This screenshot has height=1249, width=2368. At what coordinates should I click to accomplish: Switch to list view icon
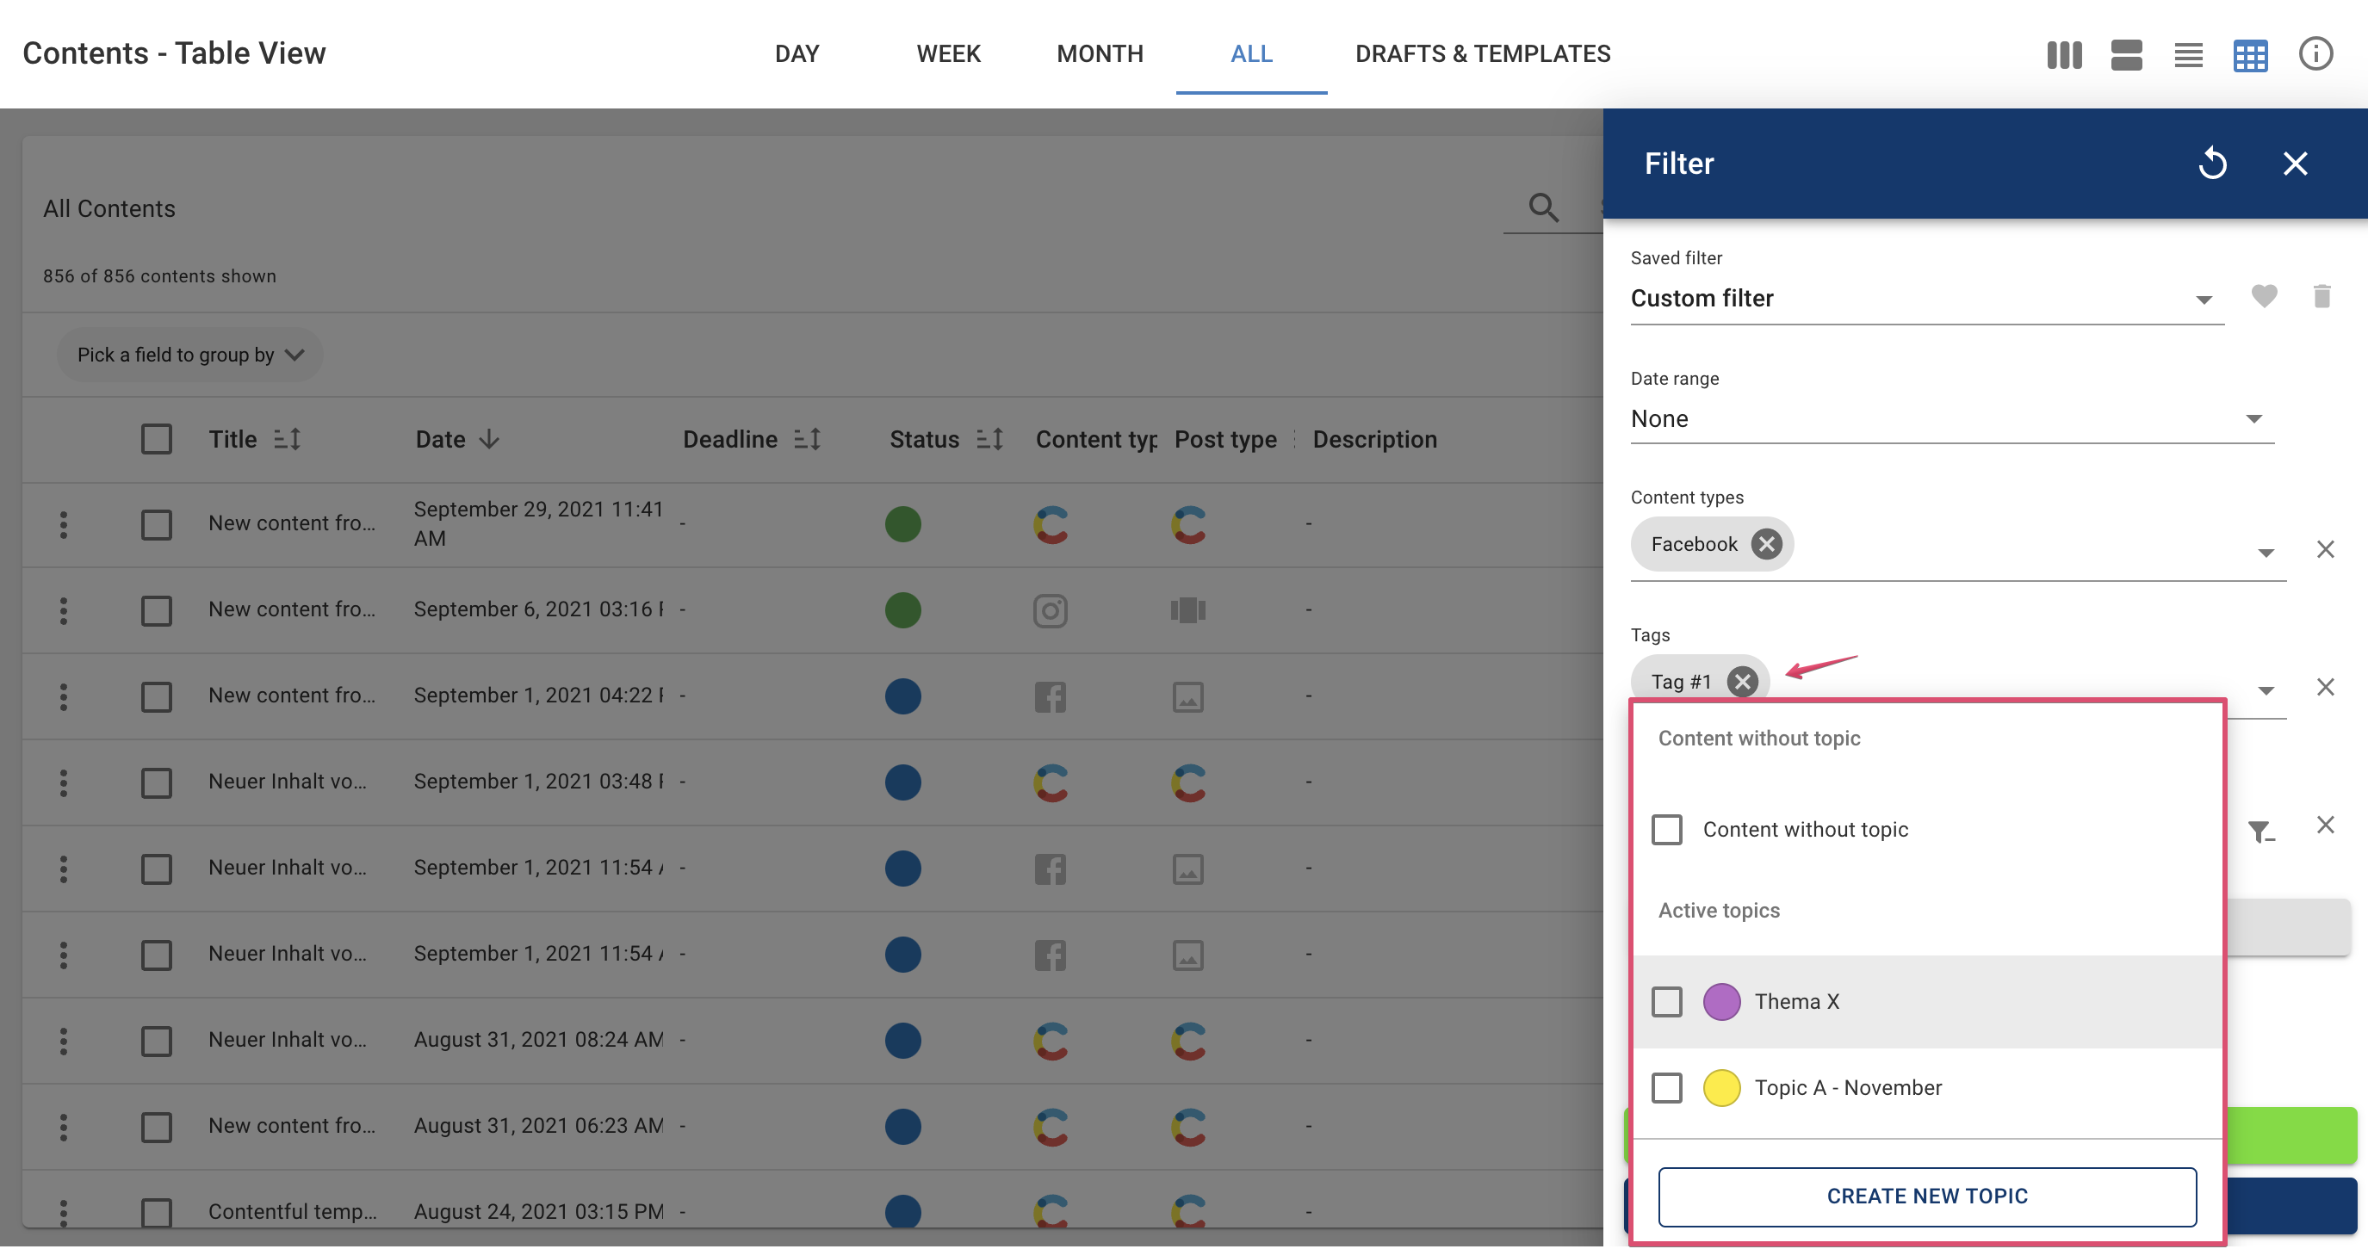point(2188,55)
